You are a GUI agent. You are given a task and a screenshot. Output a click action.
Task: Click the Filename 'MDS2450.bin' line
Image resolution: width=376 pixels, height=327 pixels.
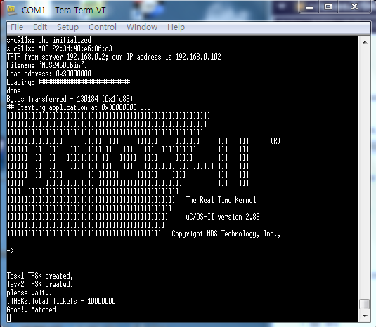pyautogui.click(x=47, y=65)
